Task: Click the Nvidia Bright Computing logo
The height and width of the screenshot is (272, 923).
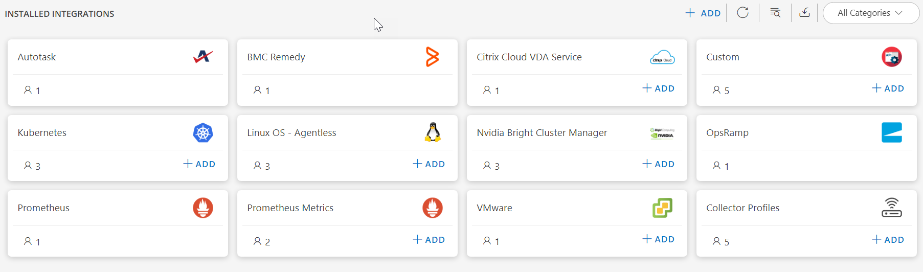Action: tap(662, 133)
